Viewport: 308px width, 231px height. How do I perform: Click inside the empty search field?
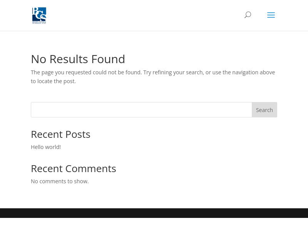141,110
